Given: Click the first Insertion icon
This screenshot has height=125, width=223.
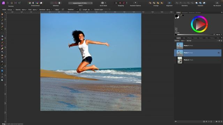Looking at the screenshot, I should (197, 3).
